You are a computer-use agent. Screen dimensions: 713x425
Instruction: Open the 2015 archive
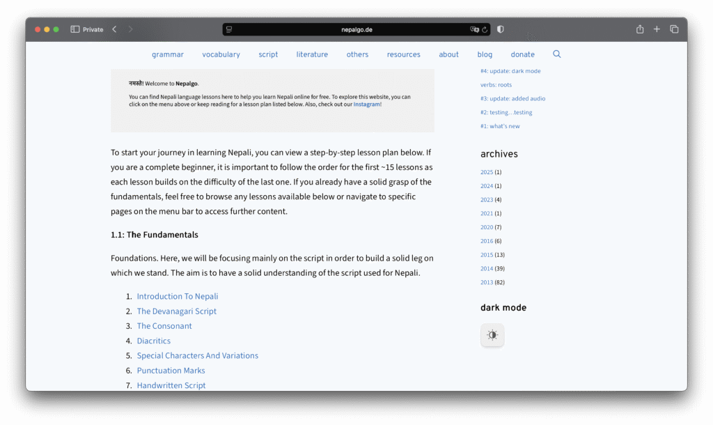click(487, 255)
